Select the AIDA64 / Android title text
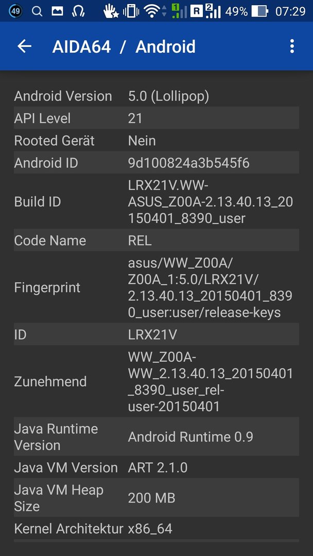This screenshot has height=556, width=313. [x=124, y=46]
